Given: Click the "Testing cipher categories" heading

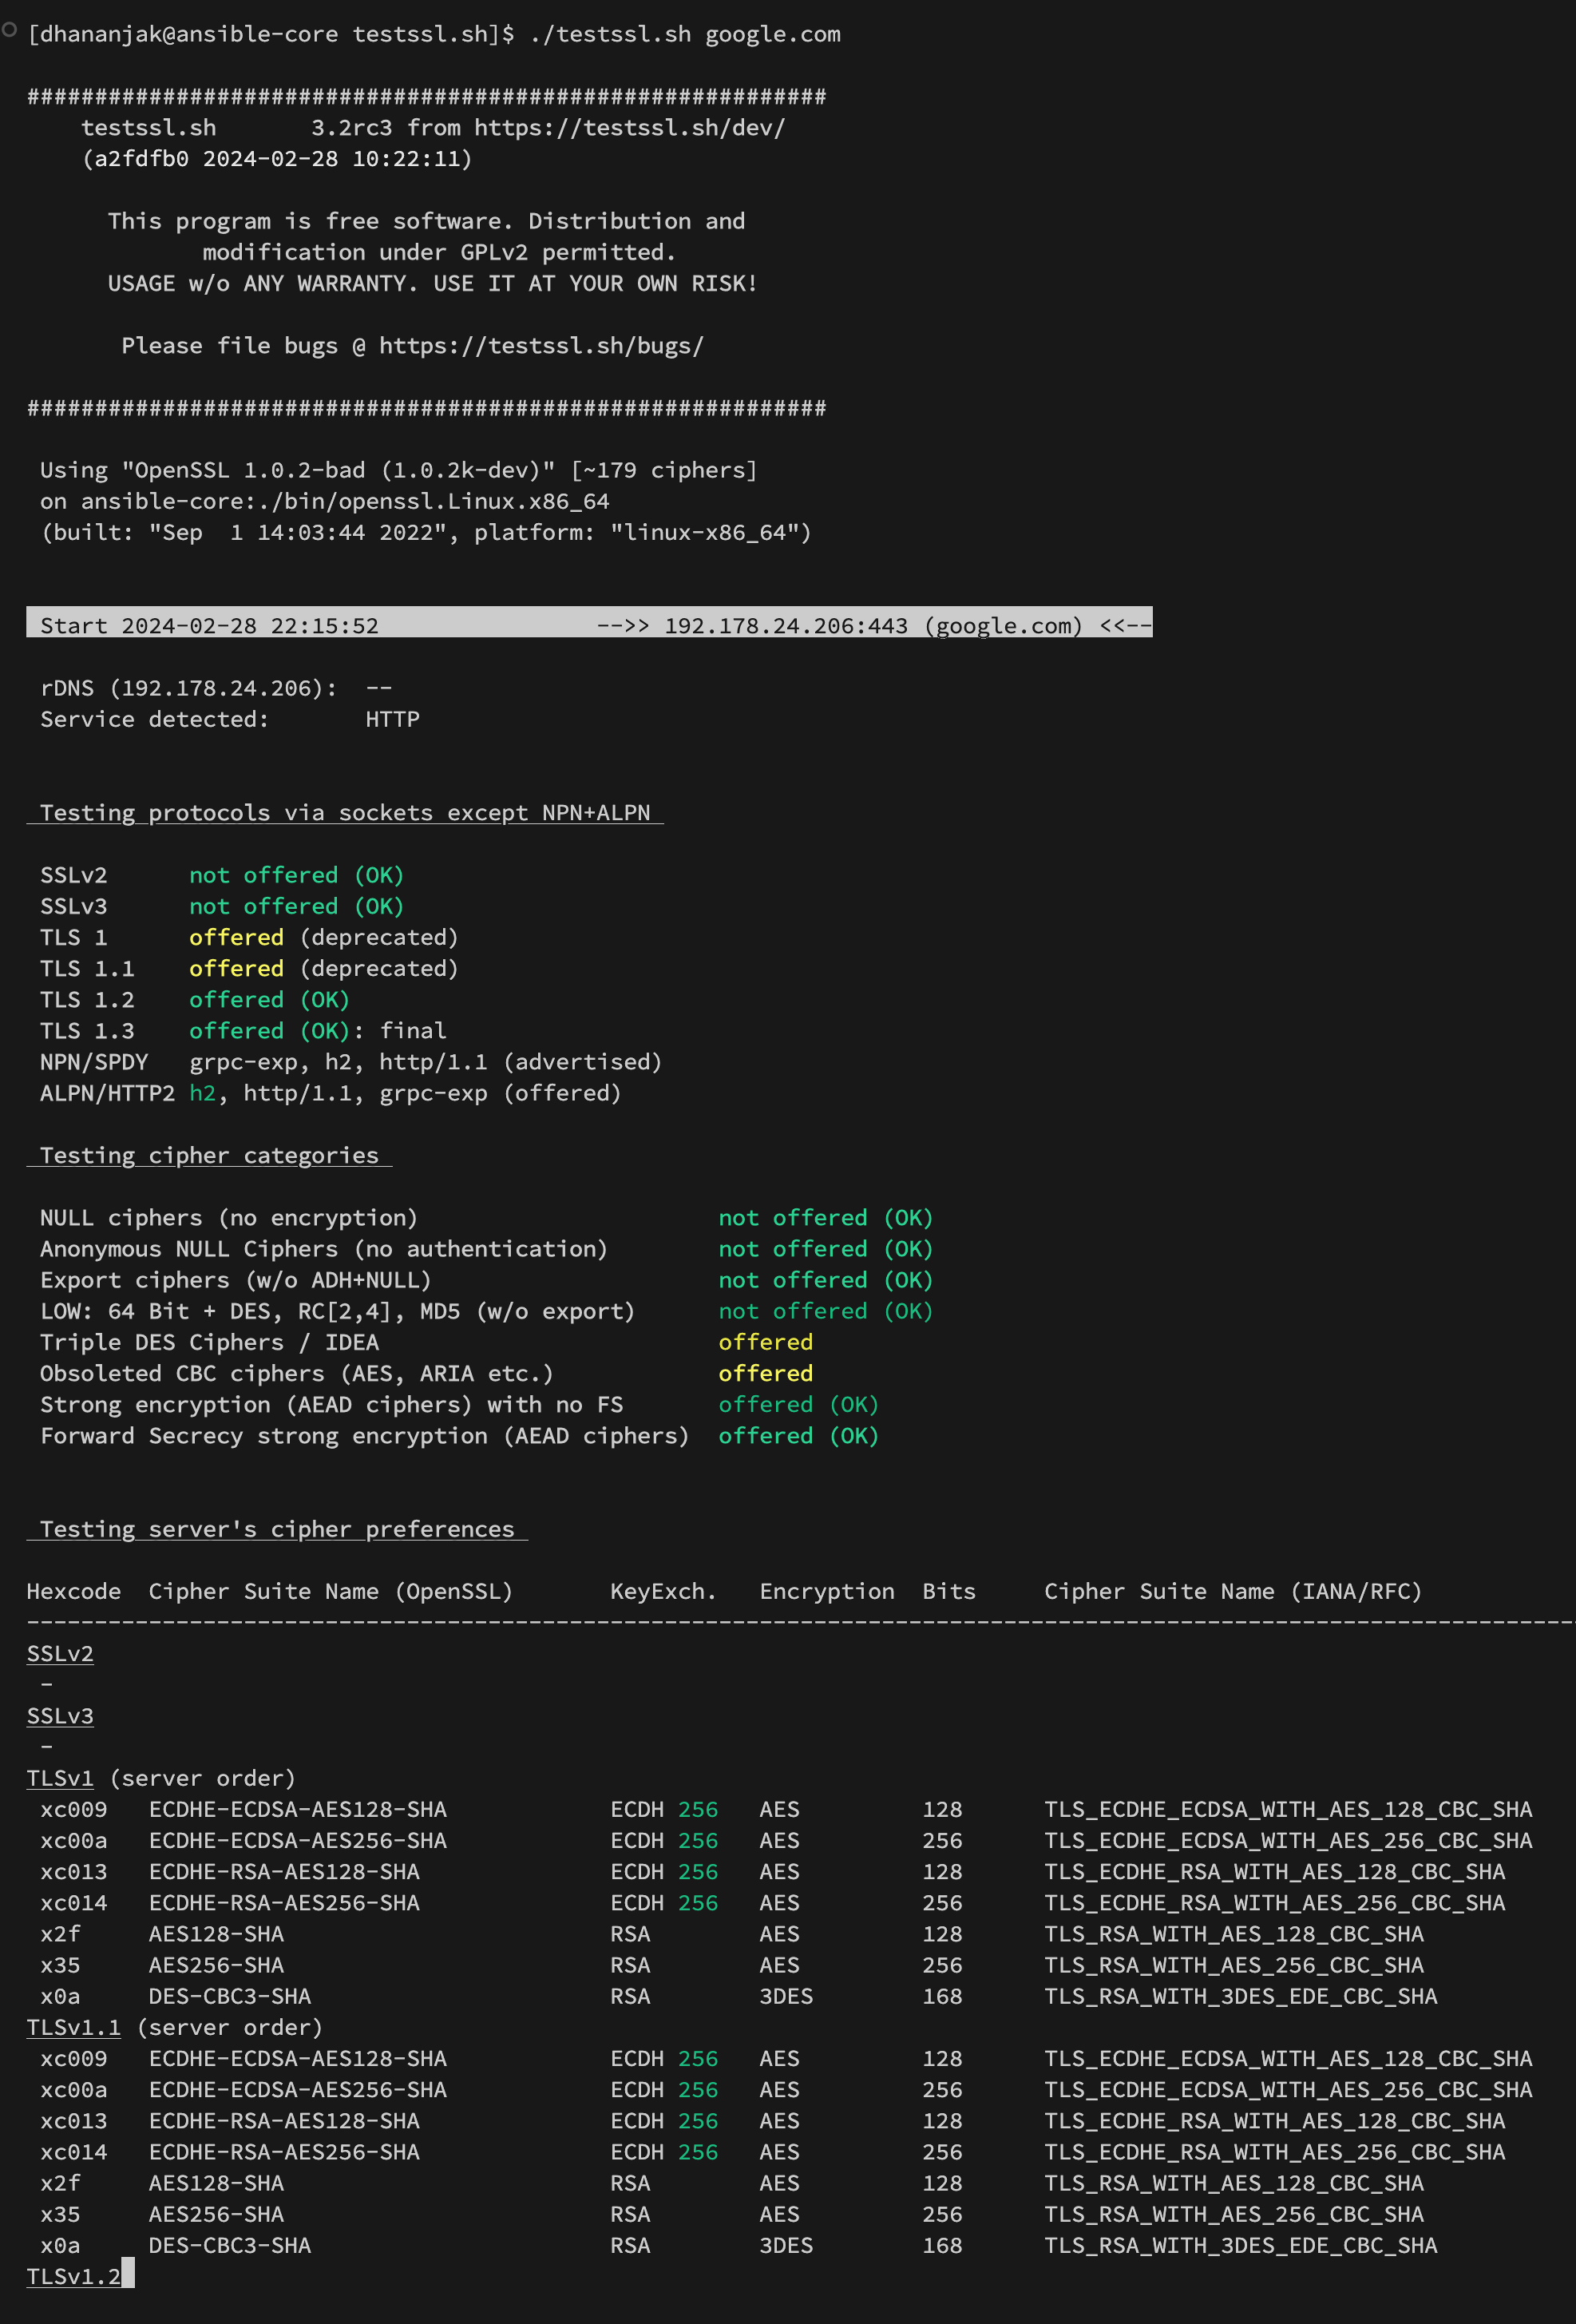Looking at the screenshot, I should tap(209, 1155).
